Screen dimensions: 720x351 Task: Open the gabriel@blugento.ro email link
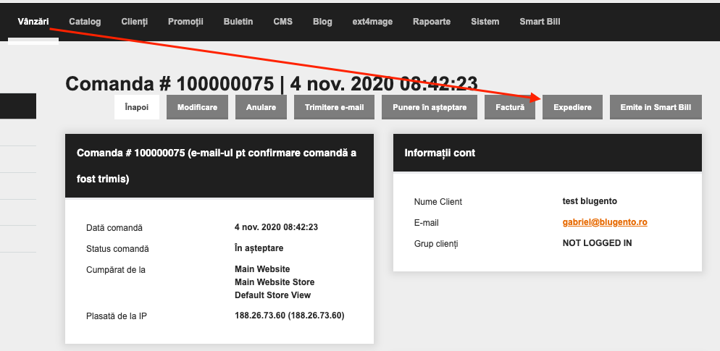[605, 222]
